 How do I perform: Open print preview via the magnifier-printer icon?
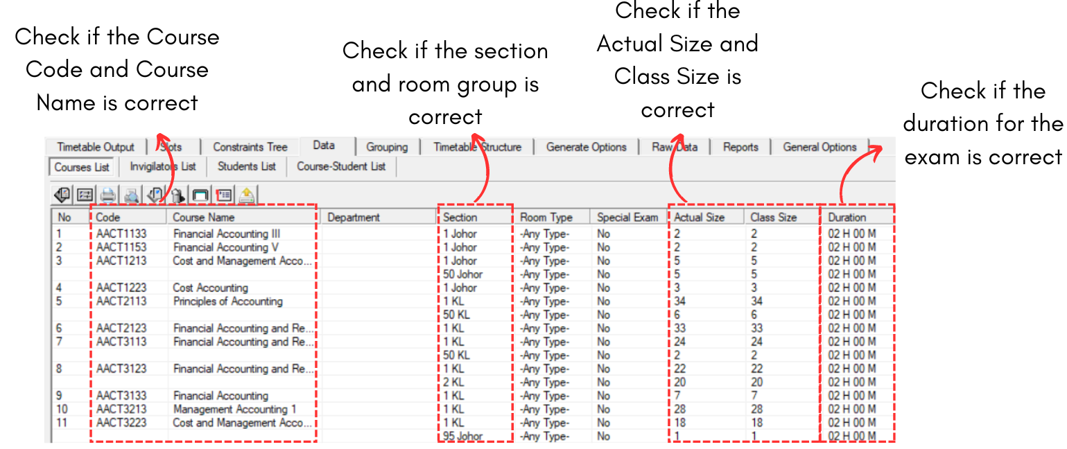(x=131, y=195)
